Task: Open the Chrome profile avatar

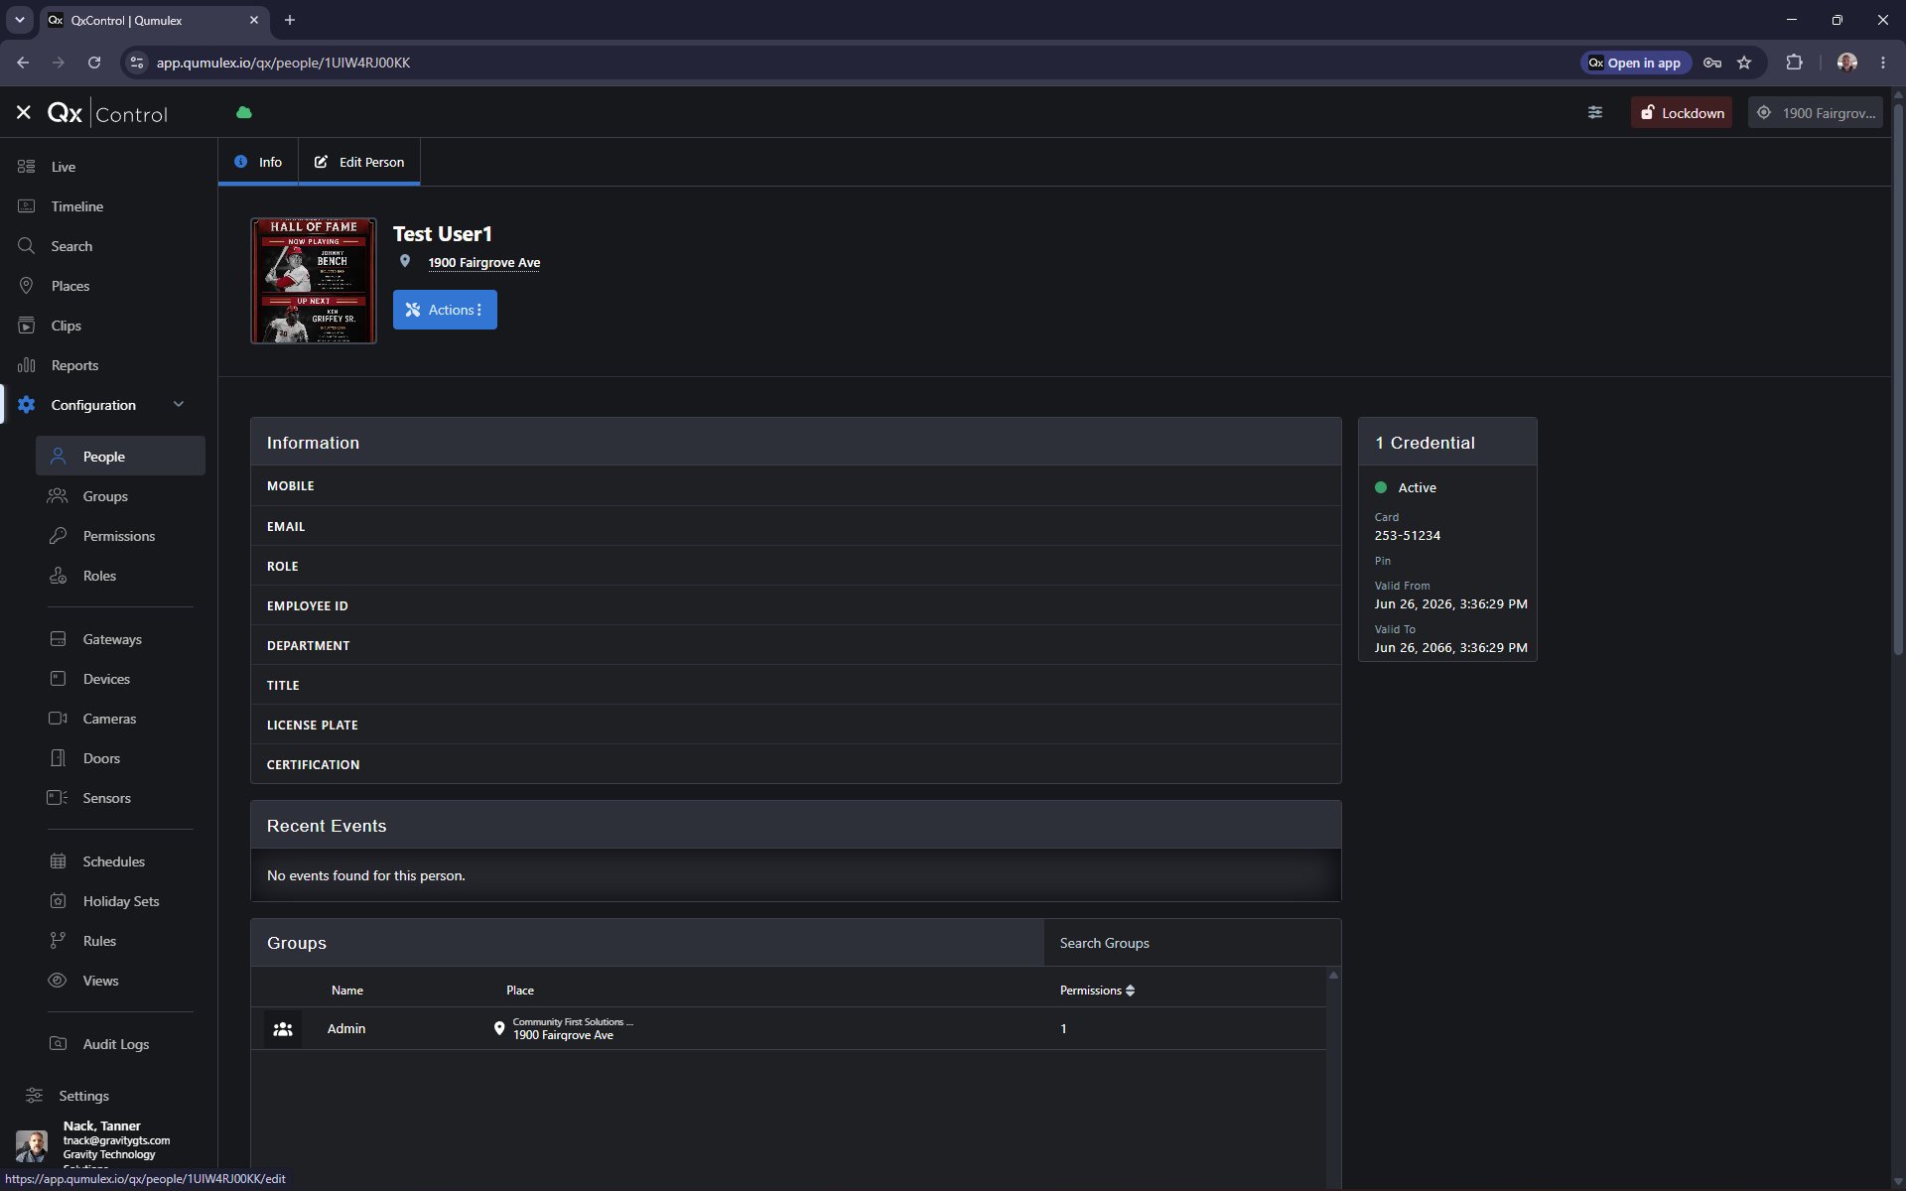Action: point(1847,63)
